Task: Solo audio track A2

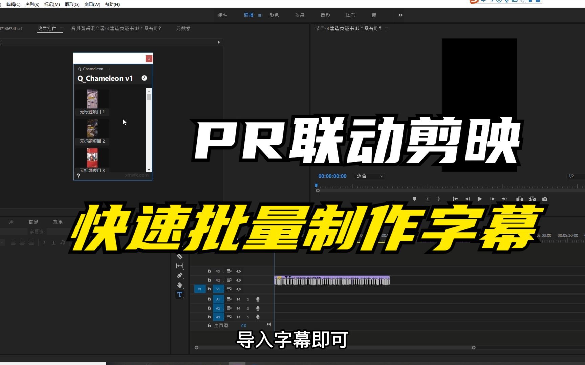Action: [248, 308]
